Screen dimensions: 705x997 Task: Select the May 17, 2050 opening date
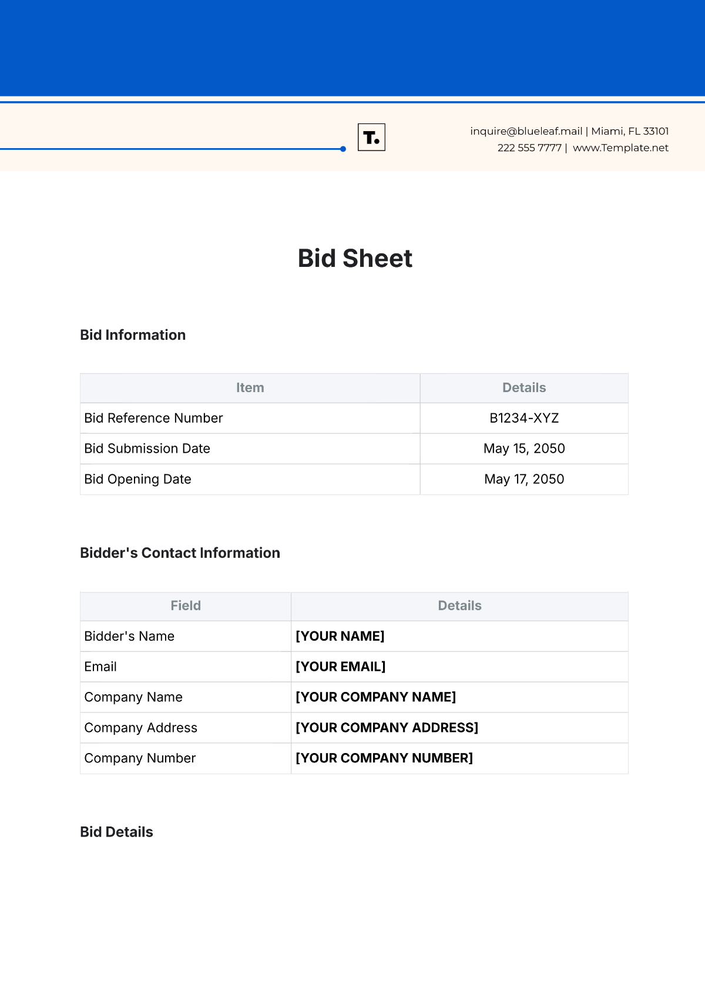(524, 479)
